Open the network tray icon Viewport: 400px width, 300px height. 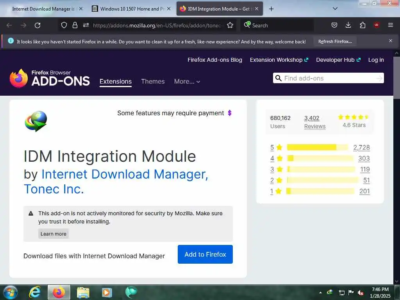pos(341,293)
